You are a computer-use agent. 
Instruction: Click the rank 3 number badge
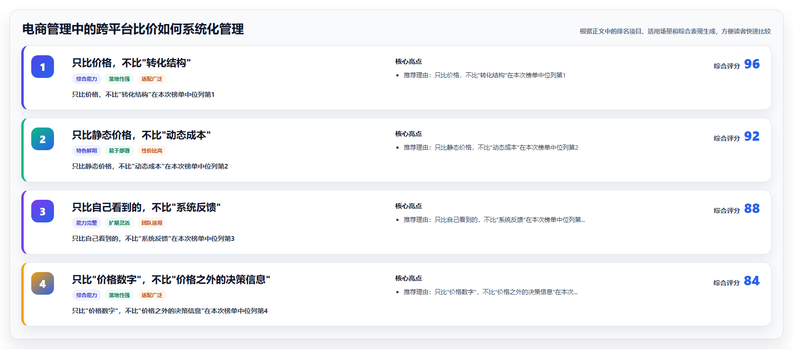click(43, 211)
